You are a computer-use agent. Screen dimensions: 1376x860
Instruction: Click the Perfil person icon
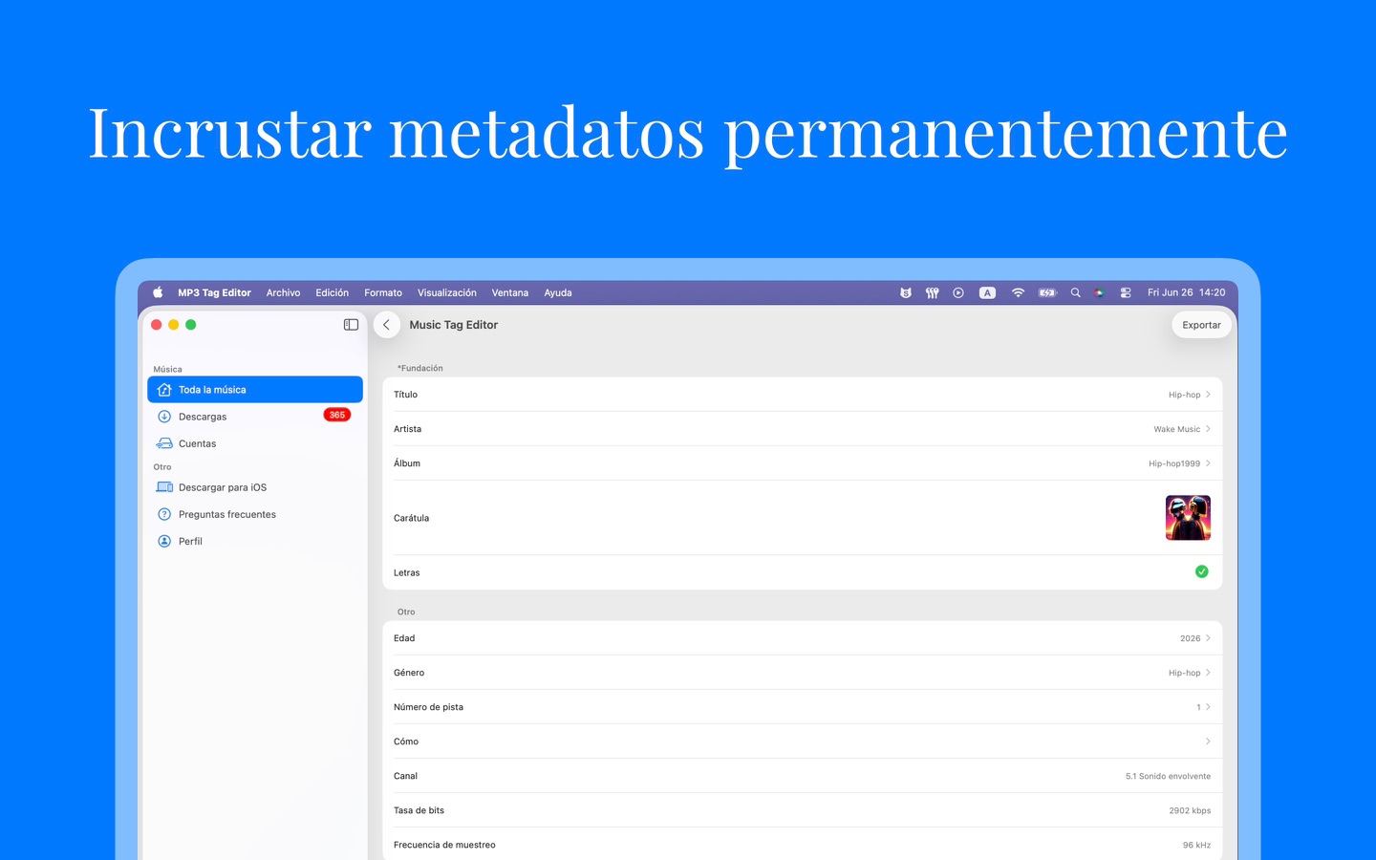click(164, 541)
